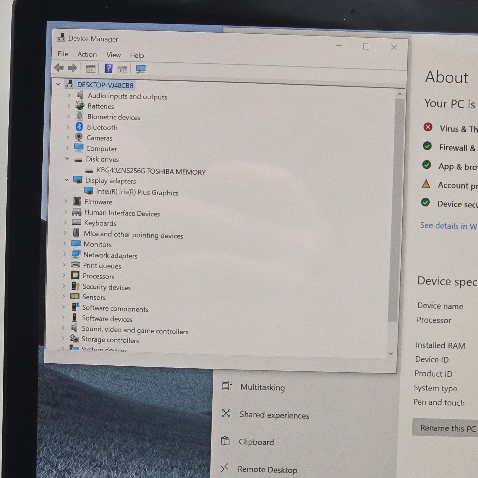
Task: Select the Storage controllers icon
Action: 74,338
